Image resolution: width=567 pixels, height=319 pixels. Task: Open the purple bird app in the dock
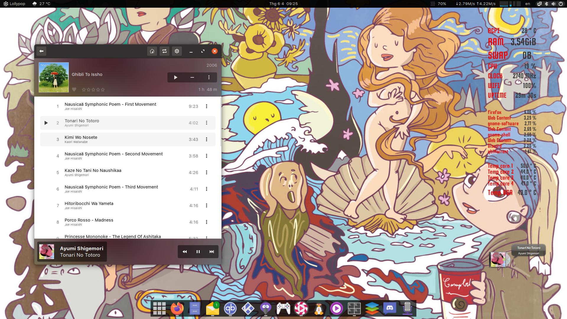(x=266, y=308)
